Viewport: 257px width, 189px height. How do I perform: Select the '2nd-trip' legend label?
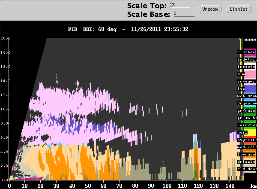247,59
